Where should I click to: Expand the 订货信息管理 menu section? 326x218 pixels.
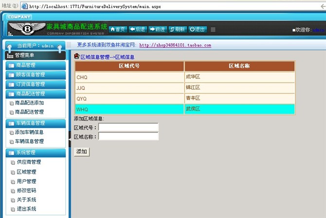[36, 84]
